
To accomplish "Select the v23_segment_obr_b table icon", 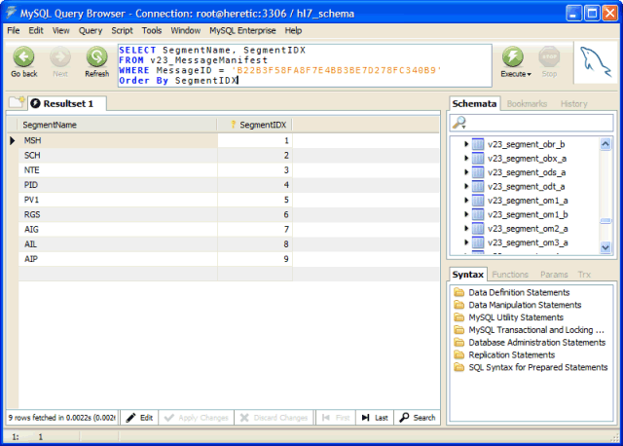I will 478,144.
